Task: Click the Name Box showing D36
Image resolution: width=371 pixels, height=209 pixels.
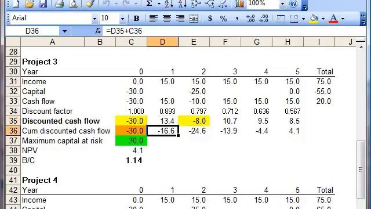Action: coord(32,31)
